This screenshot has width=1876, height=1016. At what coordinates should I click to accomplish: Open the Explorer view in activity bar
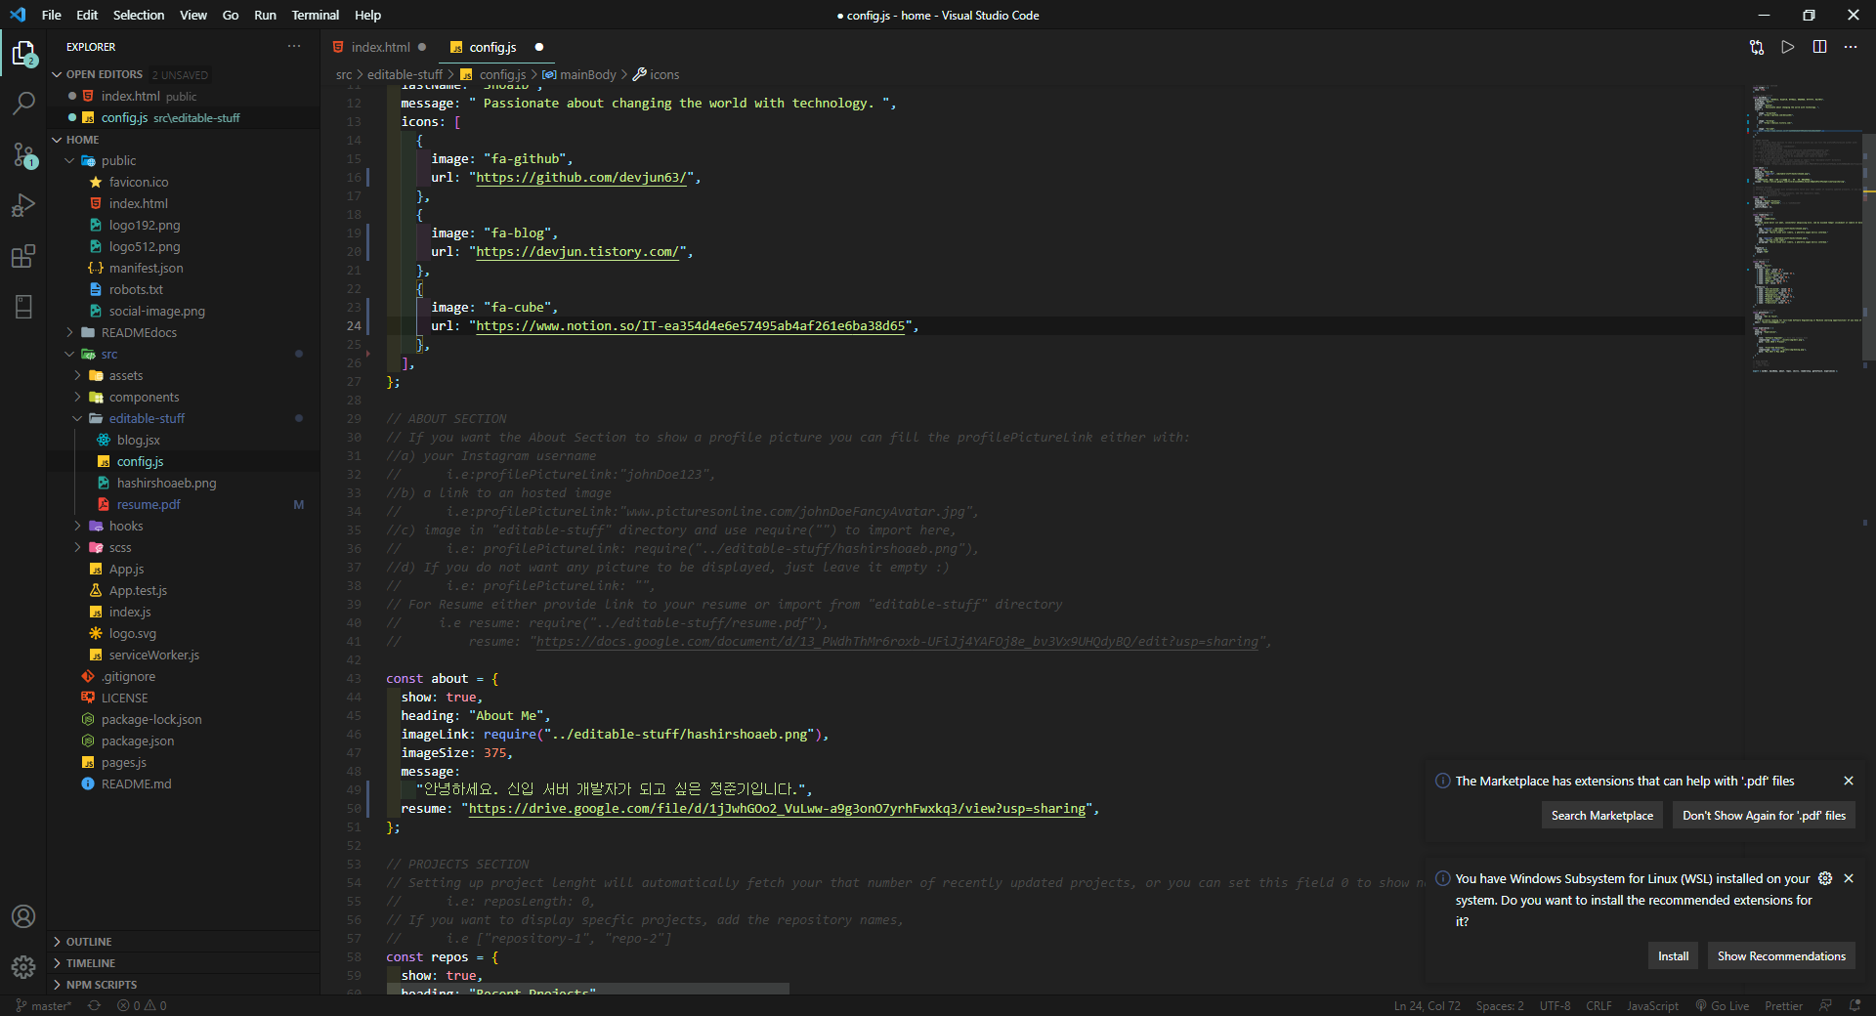point(23,53)
